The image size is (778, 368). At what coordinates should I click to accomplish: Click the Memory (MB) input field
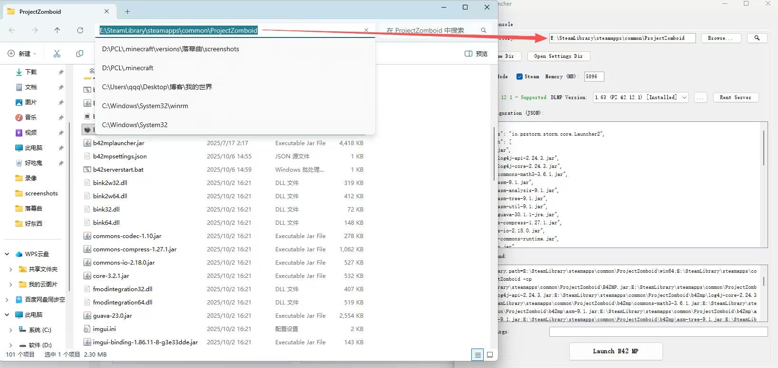(593, 76)
